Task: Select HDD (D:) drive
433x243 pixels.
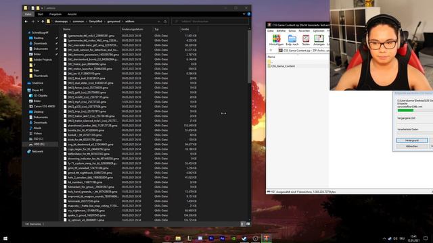Action: 39,144
